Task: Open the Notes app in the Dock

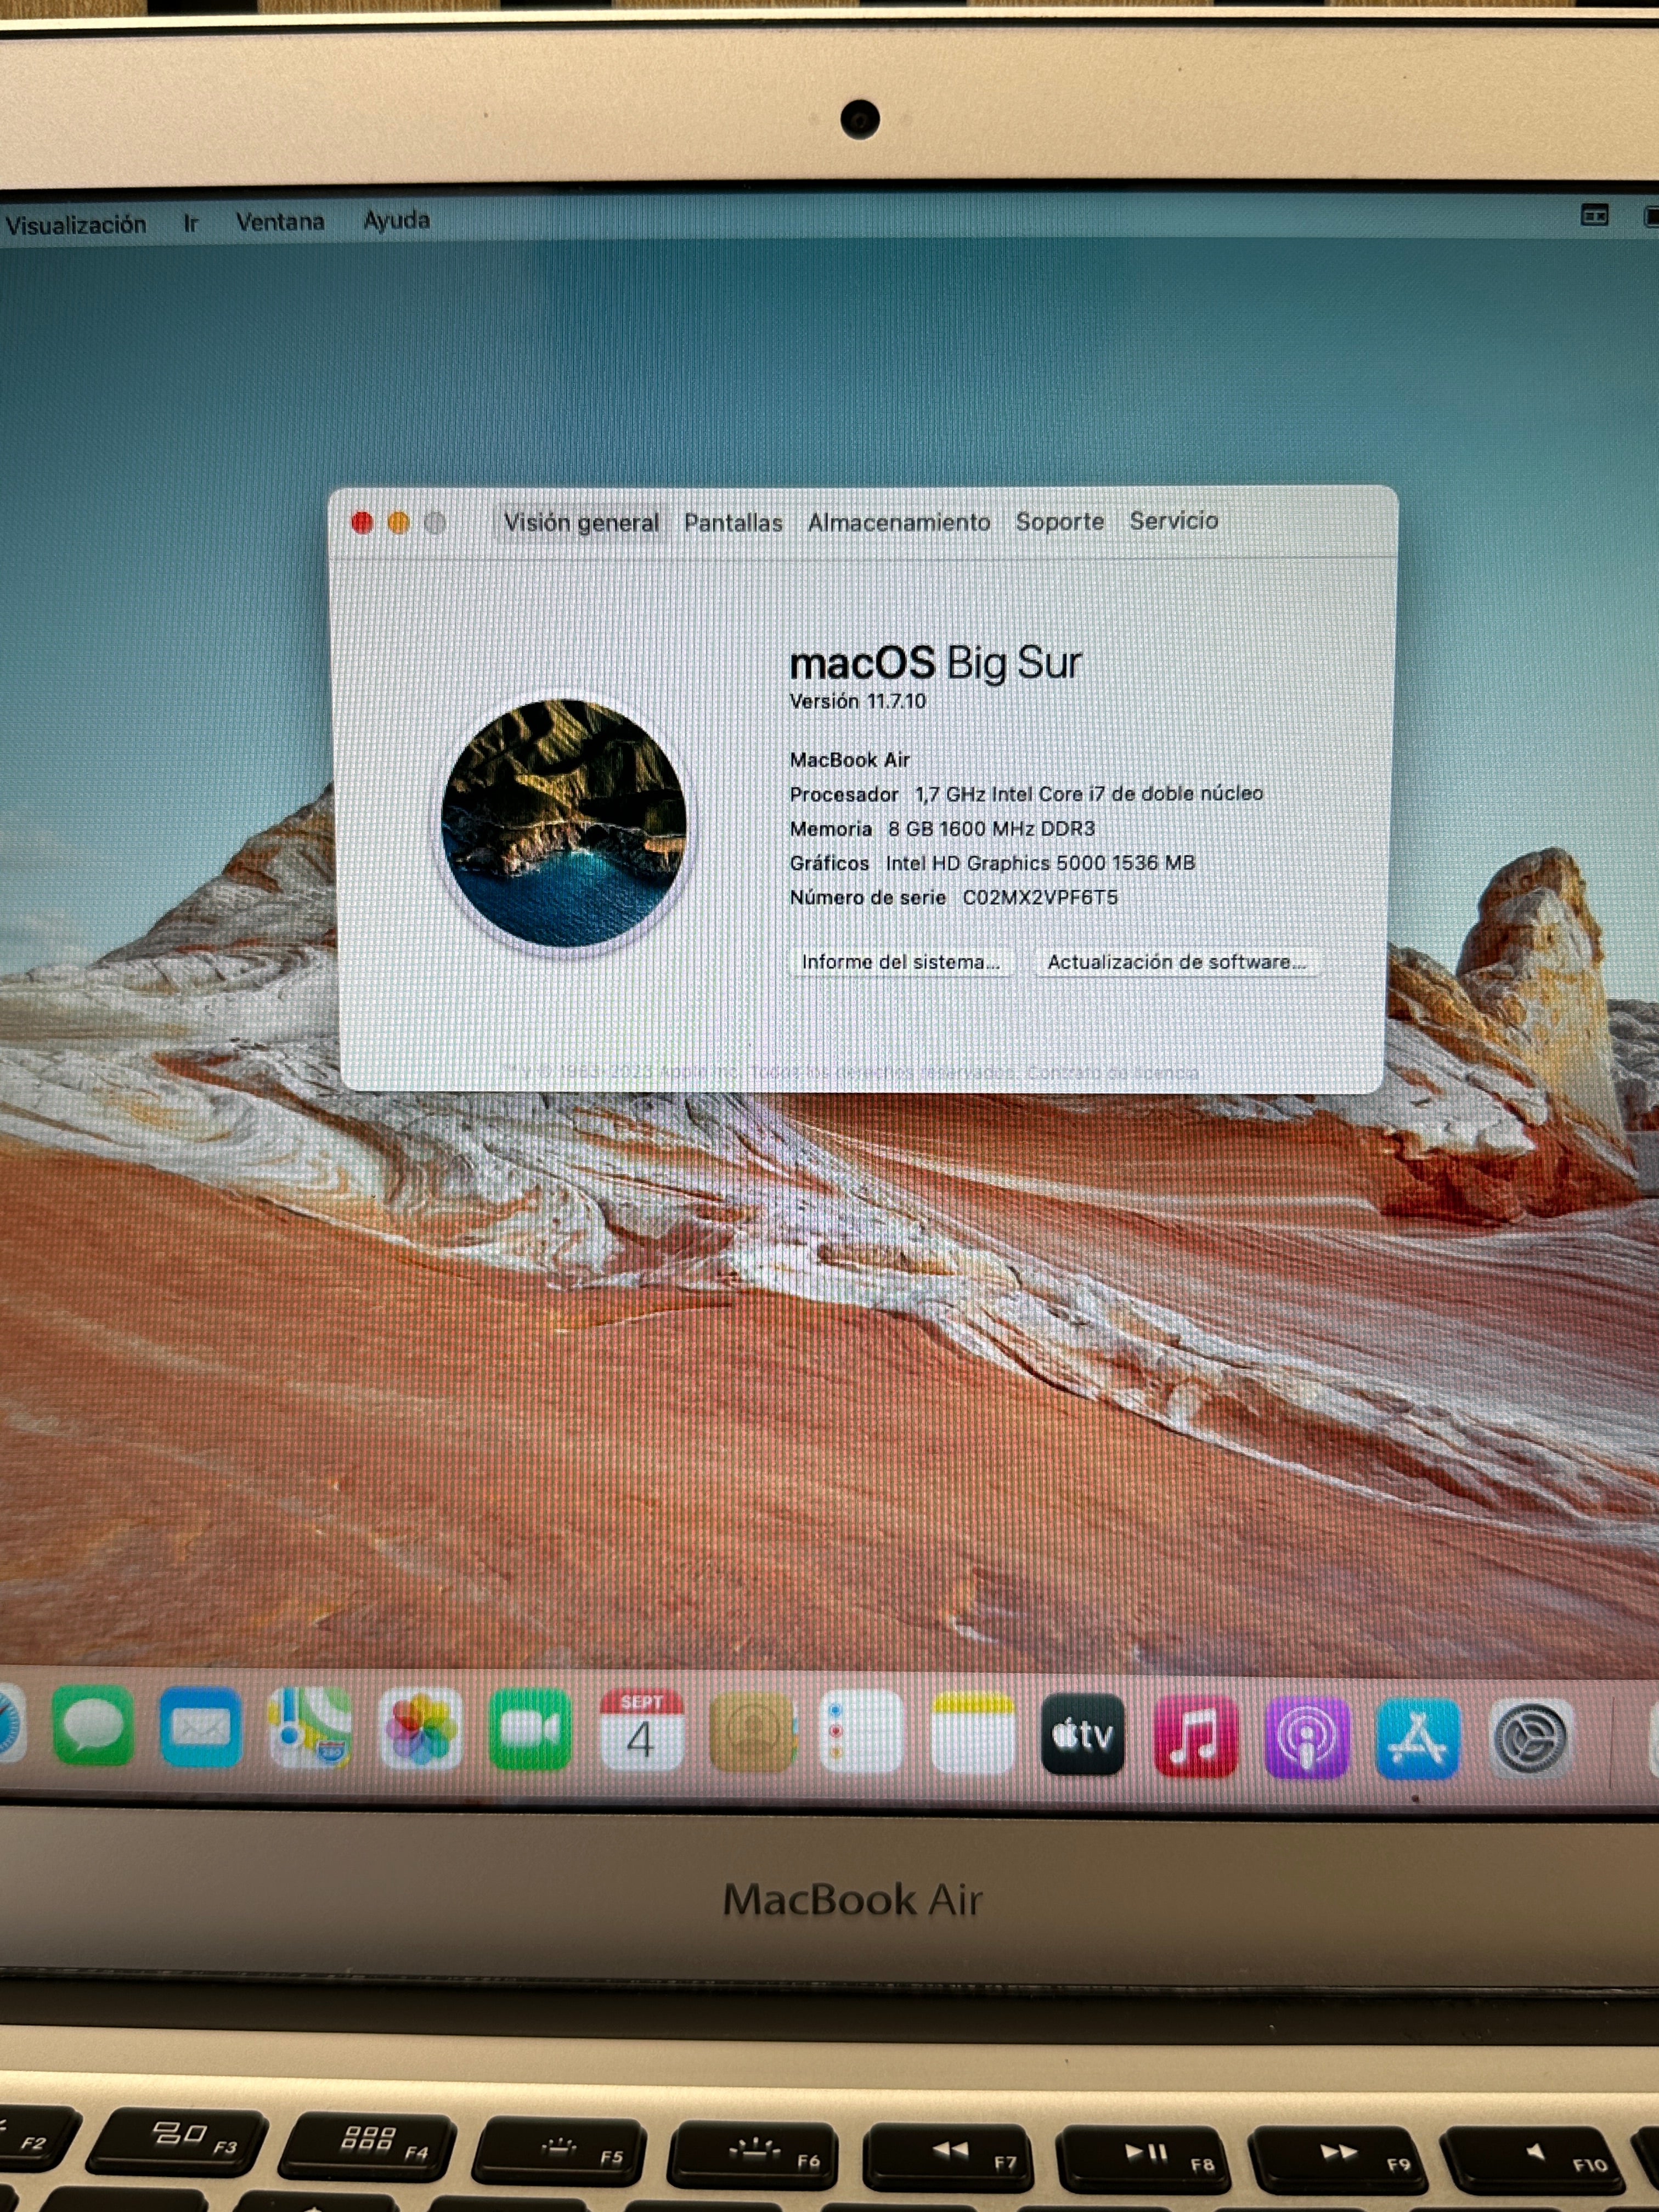Action: tap(972, 1733)
